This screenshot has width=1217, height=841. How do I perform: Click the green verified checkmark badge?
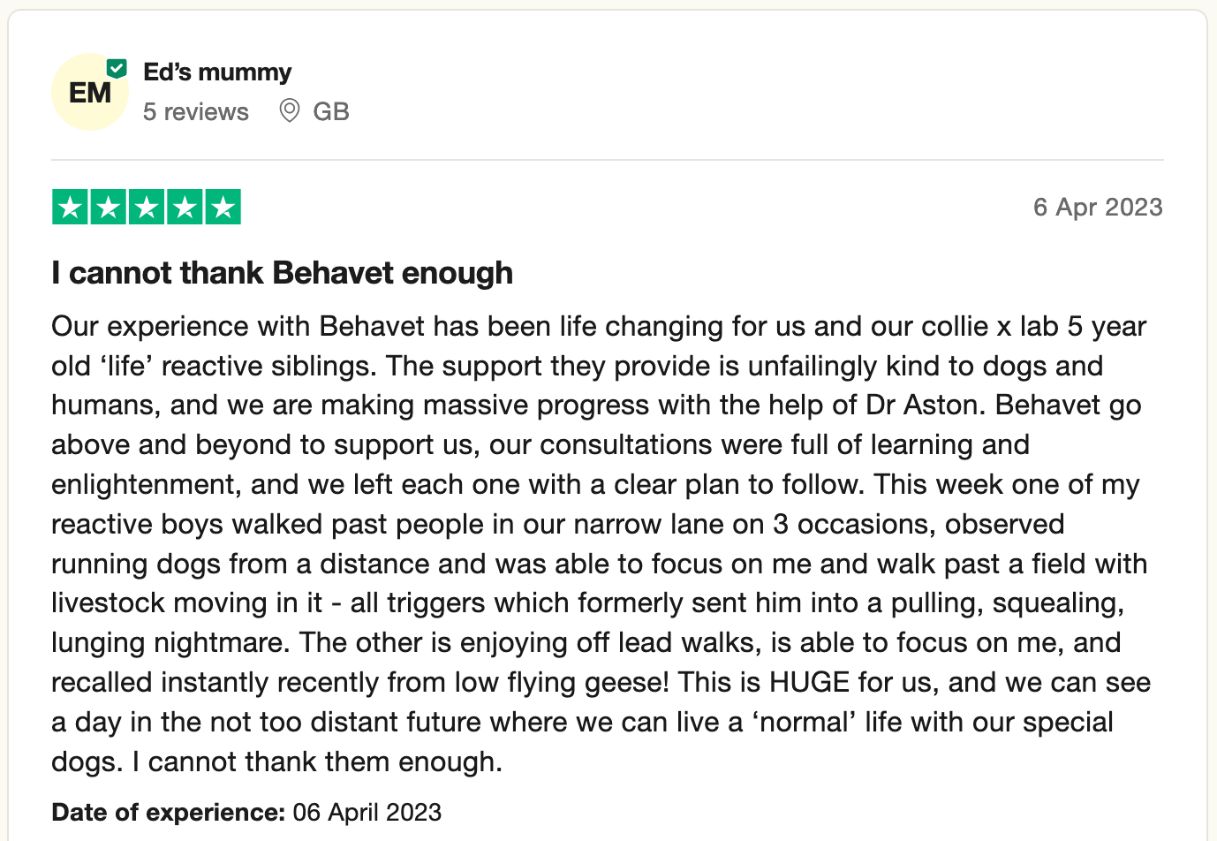tap(117, 68)
